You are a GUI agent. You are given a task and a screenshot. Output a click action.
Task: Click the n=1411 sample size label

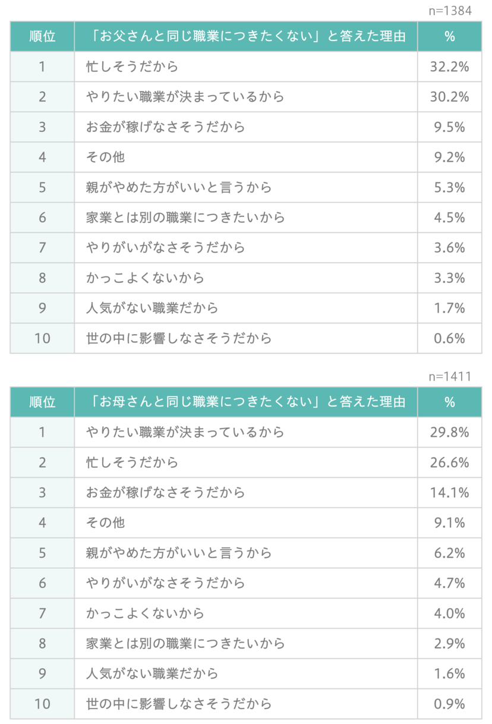tap(449, 376)
